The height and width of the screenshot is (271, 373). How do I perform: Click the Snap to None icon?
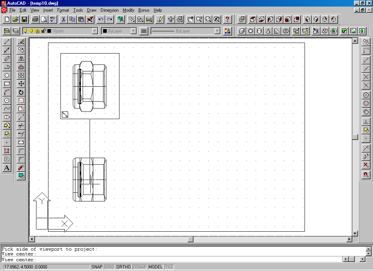[x=366, y=165]
